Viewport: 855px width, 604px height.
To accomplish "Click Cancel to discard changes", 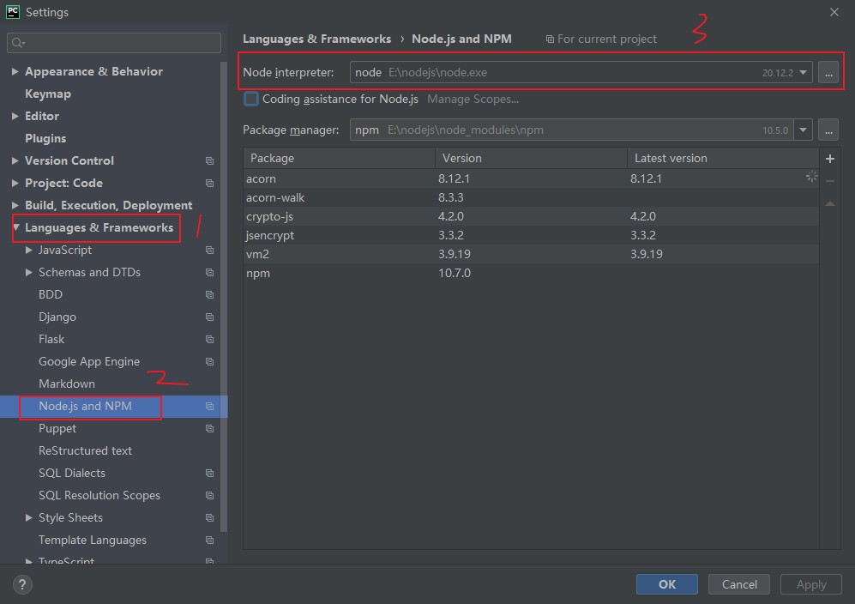I will pos(739,584).
